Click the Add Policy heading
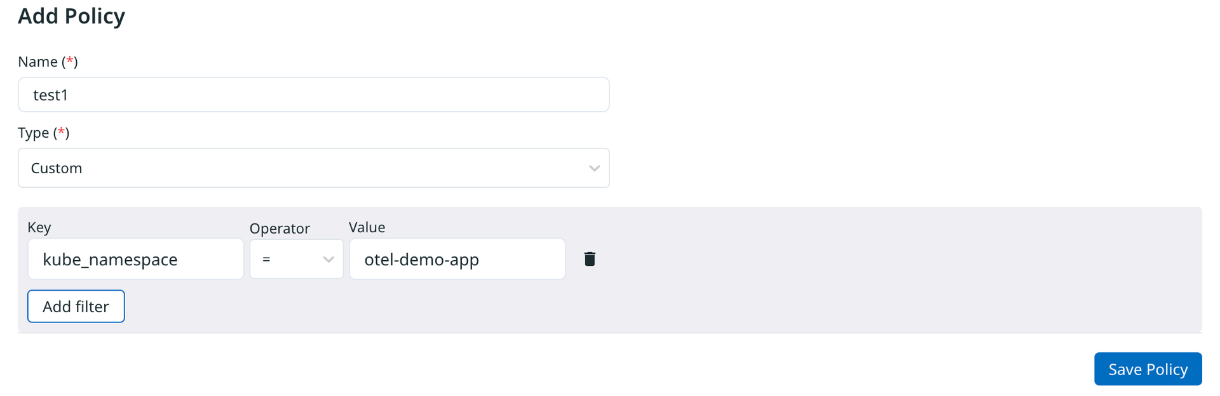 point(71,16)
